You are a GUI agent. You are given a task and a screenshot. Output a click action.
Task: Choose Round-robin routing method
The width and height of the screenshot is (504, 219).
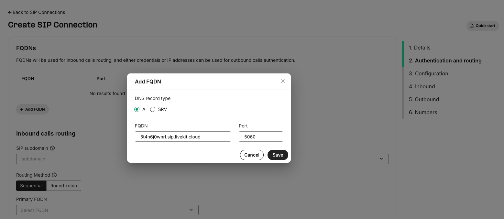pos(64,186)
